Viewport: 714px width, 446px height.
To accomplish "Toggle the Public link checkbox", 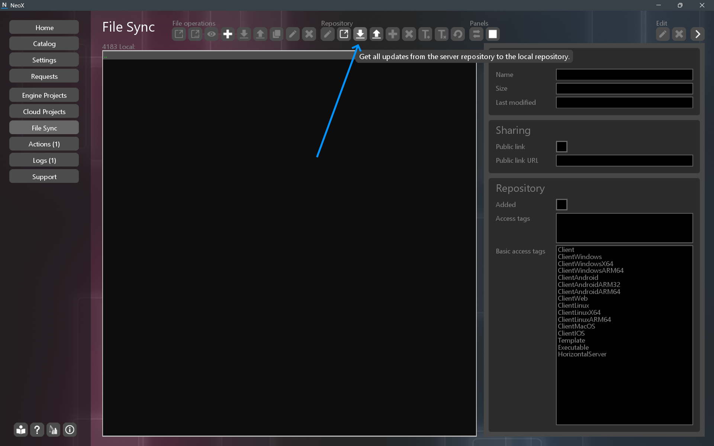I will [x=562, y=146].
